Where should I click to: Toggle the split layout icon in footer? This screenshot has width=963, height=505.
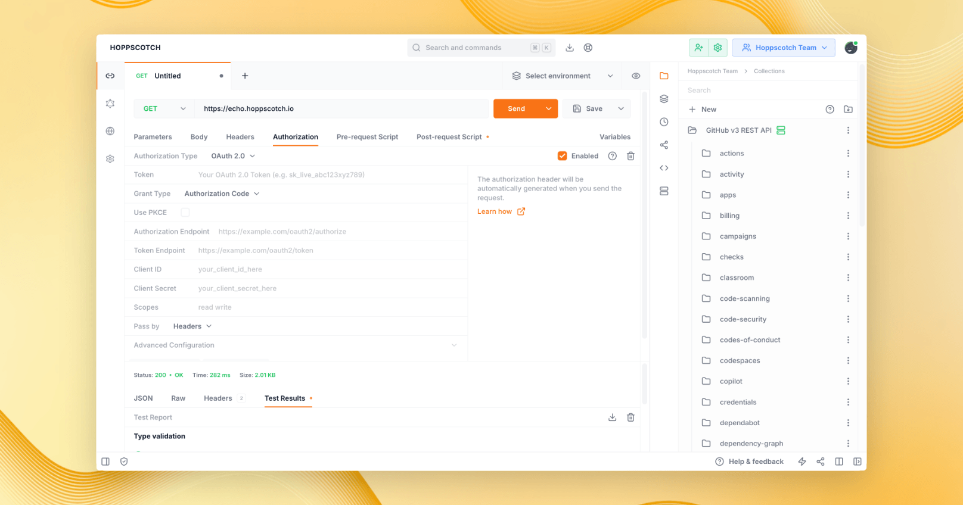point(839,462)
